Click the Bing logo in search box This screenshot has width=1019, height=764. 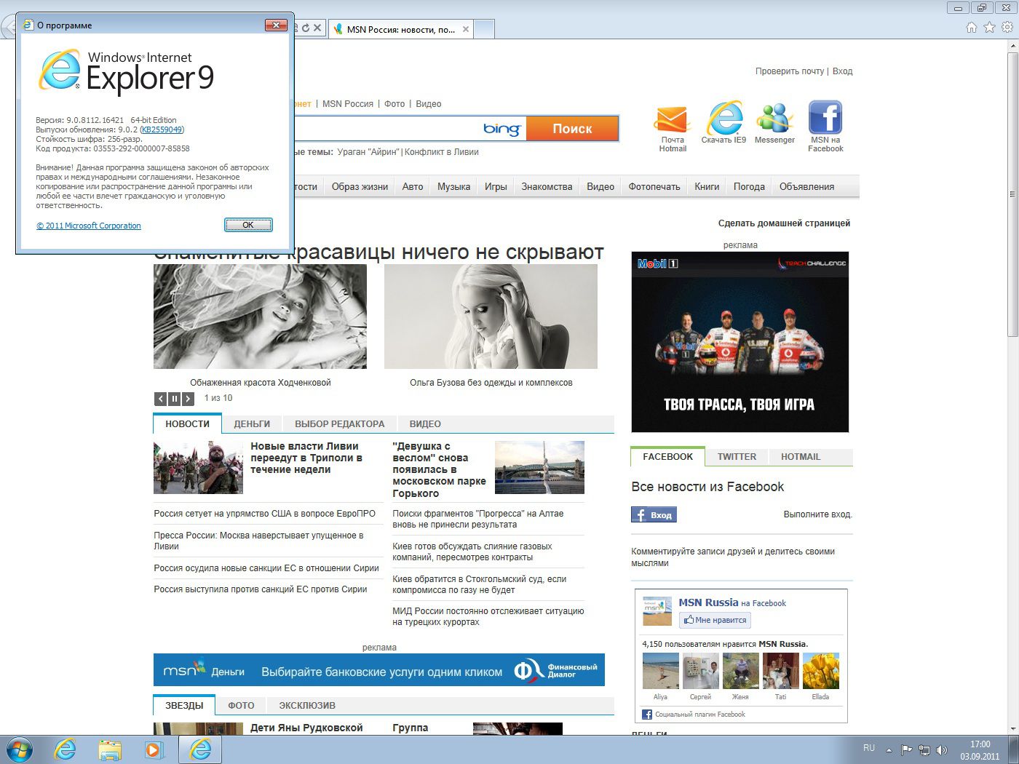point(501,129)
